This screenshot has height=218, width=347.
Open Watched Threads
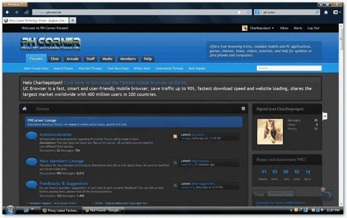90,69
